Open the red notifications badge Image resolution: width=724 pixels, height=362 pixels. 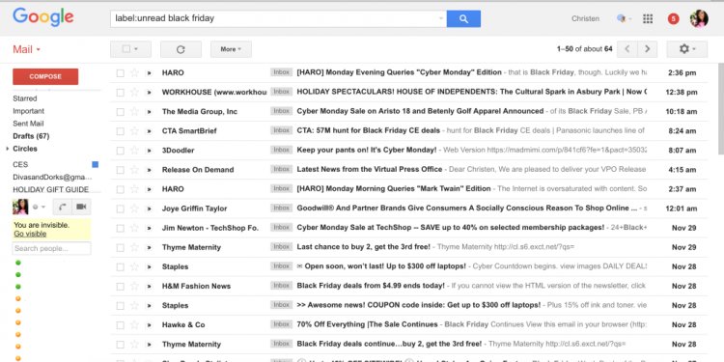[673, 19]
